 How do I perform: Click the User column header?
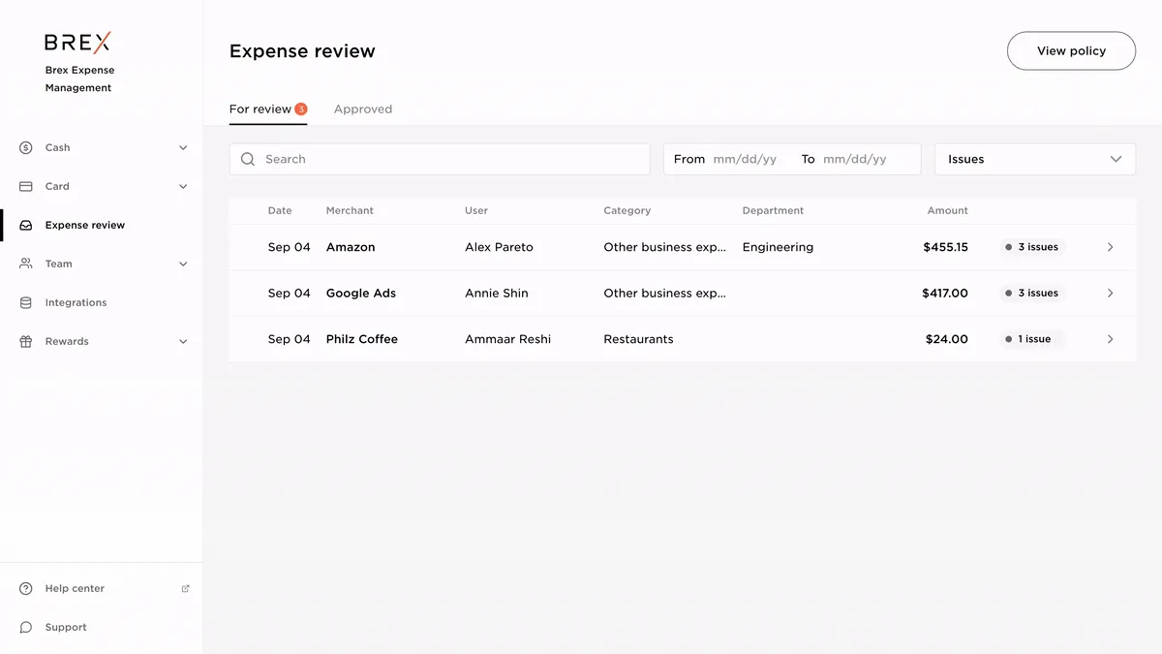[476, 210]
